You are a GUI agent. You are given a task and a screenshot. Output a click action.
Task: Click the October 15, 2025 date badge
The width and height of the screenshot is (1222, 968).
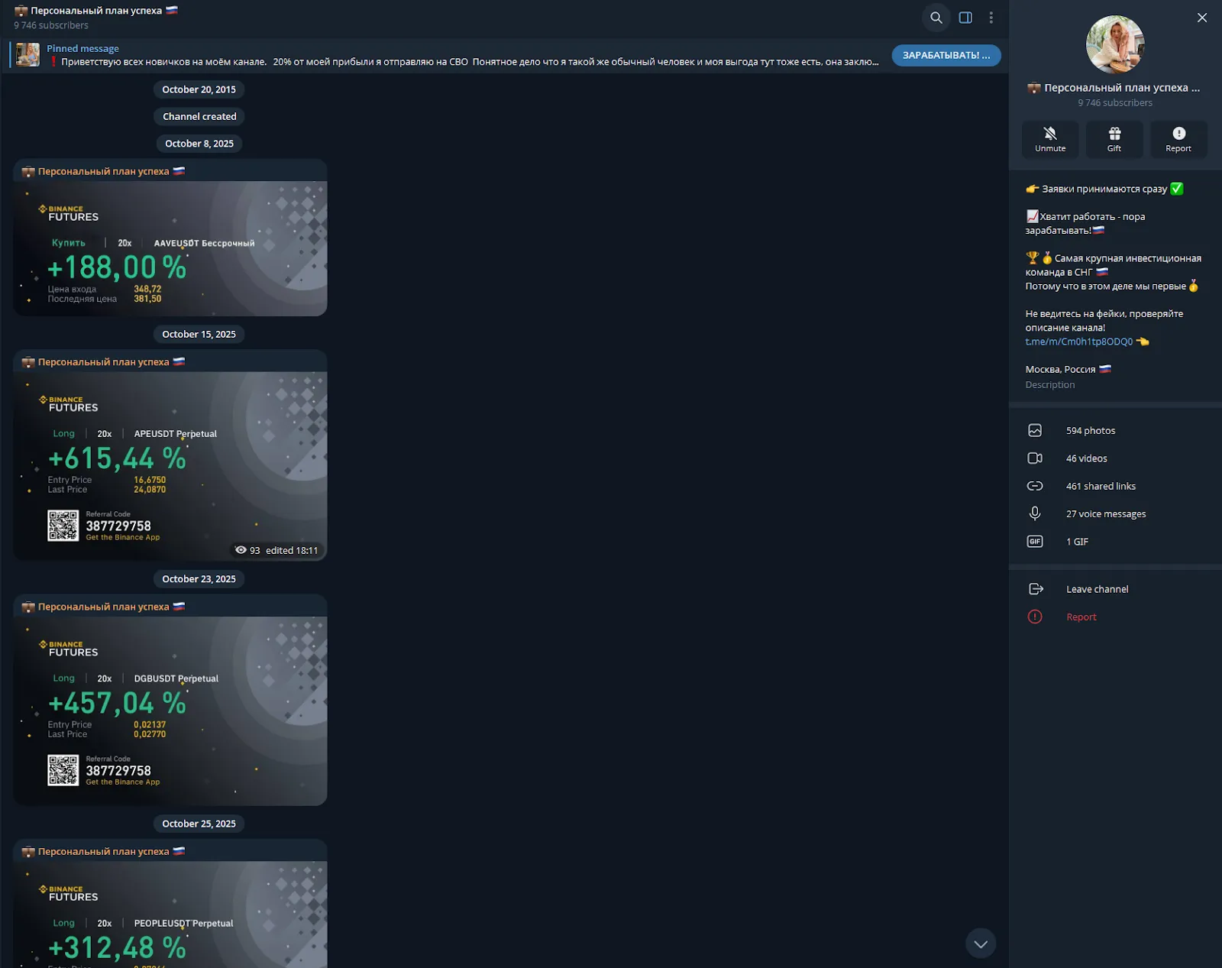tap(199, 335)
